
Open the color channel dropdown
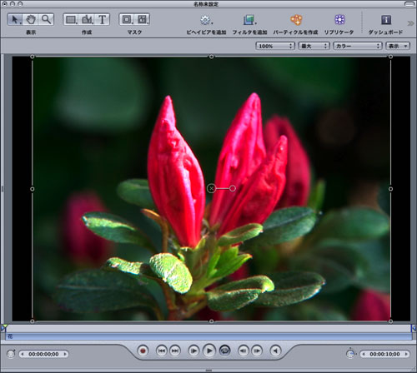tap(357, 46)
